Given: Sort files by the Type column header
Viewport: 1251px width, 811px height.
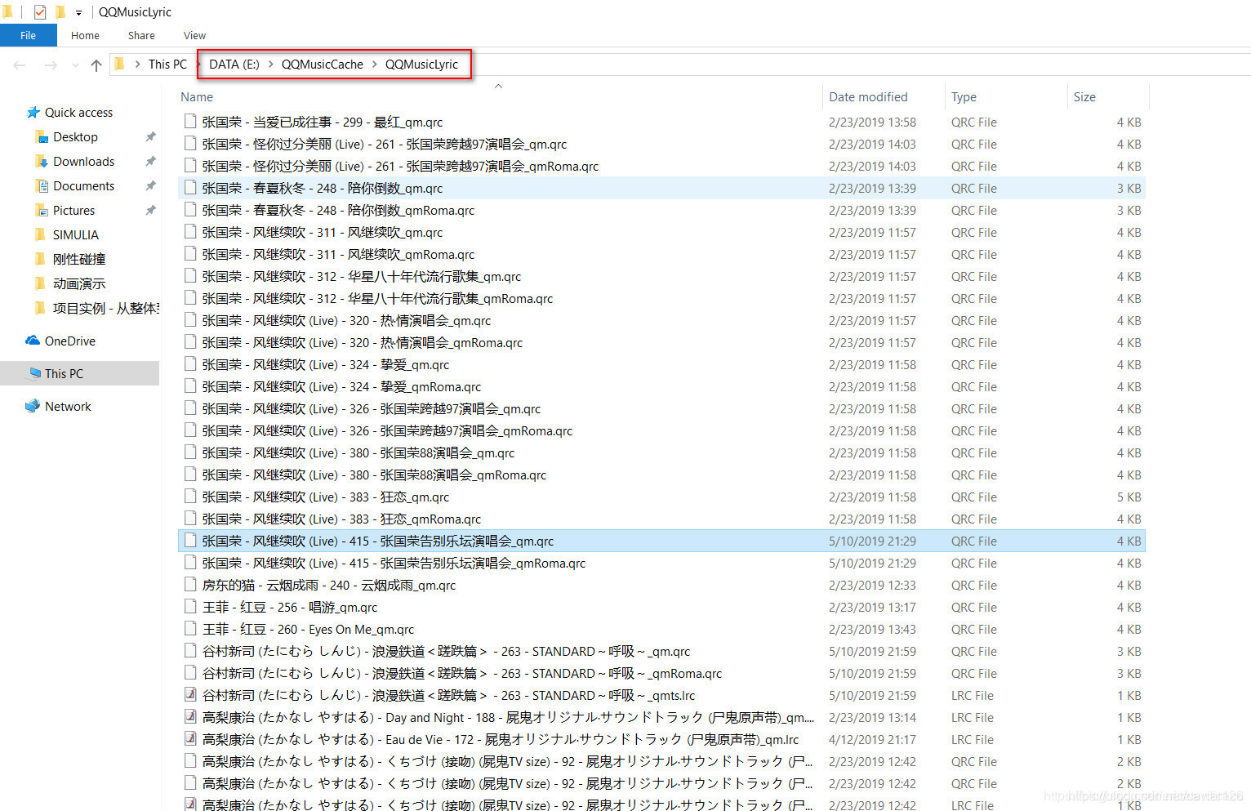Looking at the screenshot, I should click(964, 96).
